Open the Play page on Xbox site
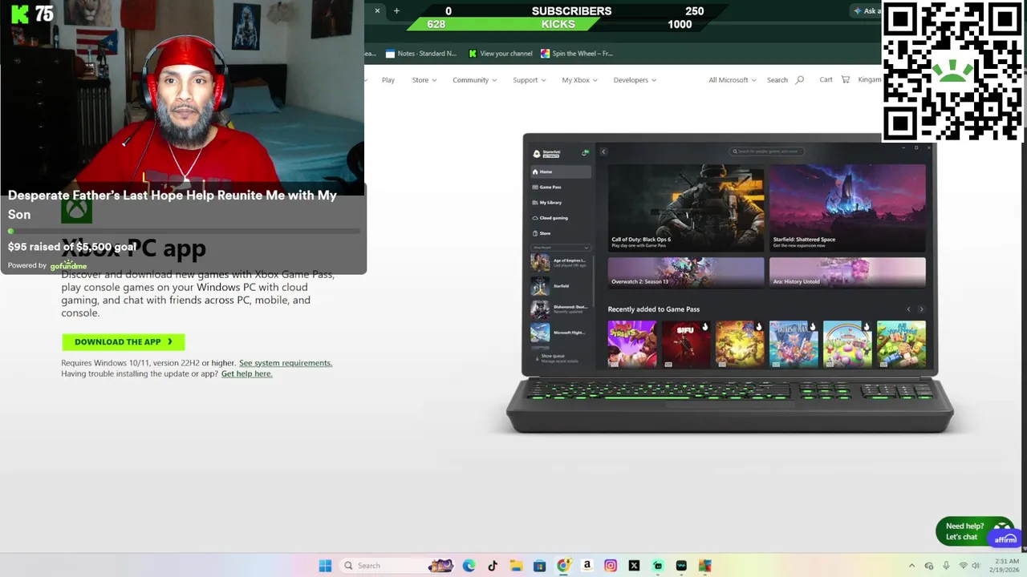1027x577 pixels. 388,80
